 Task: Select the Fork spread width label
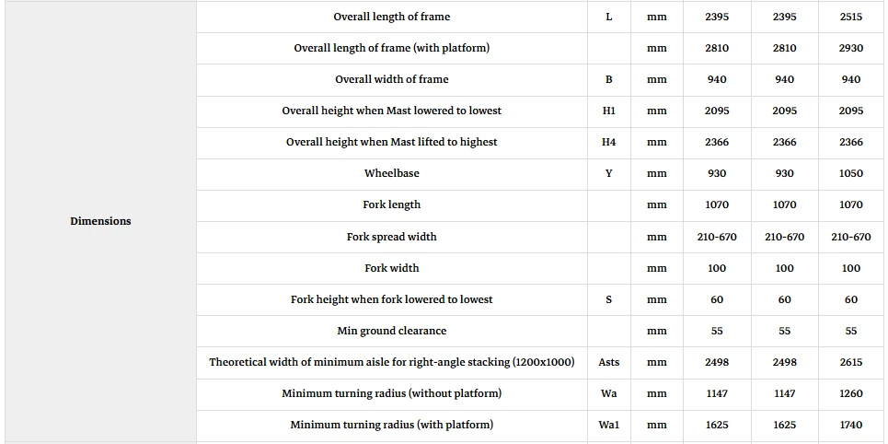click(x=392, y=237)
